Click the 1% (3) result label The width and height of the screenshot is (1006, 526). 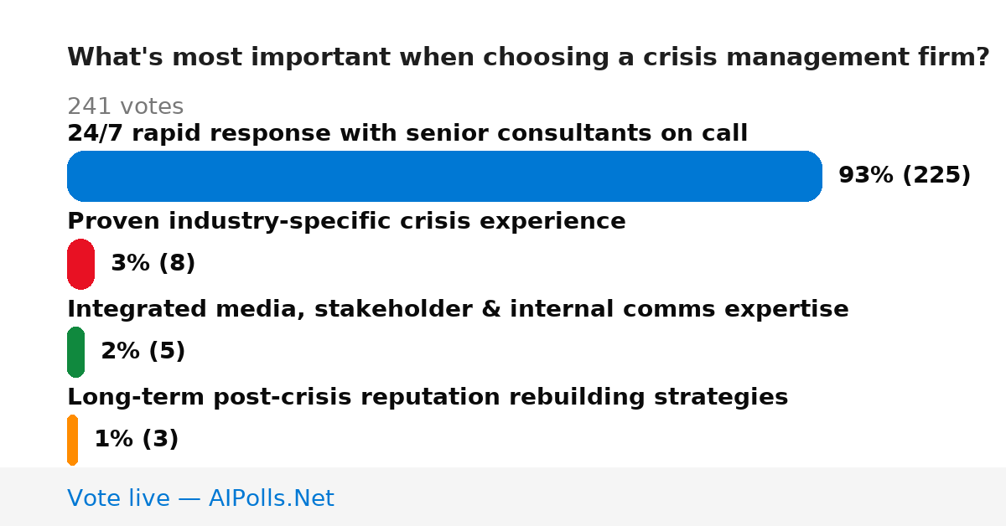[x=136, y=440]
